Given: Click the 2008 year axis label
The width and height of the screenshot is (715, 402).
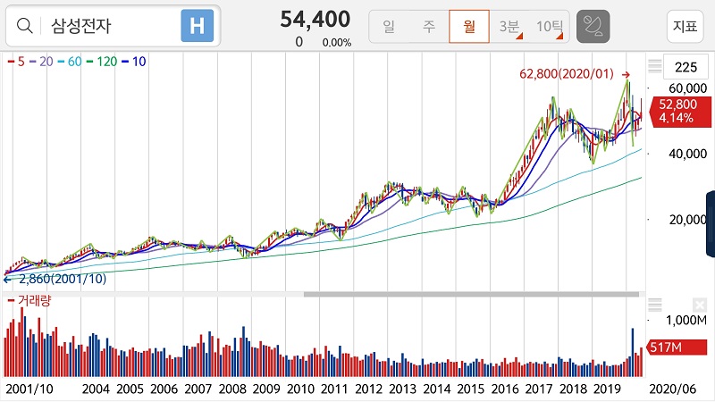Looking at the screenshot, I should 232,389.
